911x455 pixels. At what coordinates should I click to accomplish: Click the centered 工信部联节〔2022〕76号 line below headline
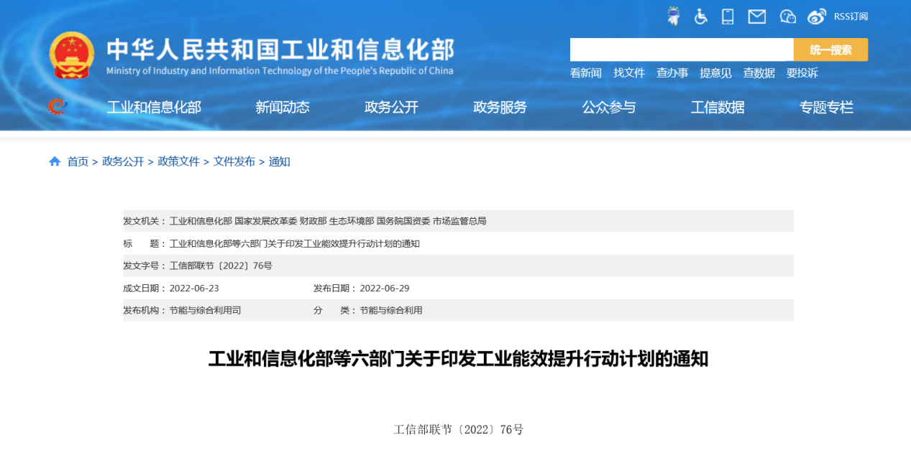(458, 430)
